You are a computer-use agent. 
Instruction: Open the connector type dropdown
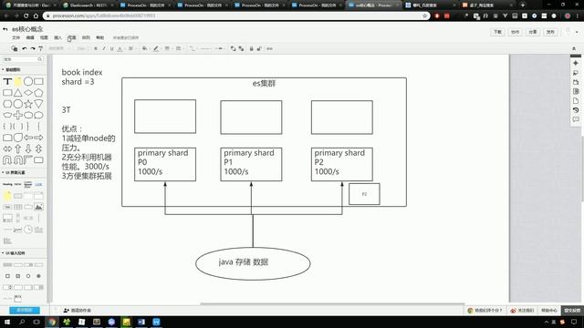193,48
